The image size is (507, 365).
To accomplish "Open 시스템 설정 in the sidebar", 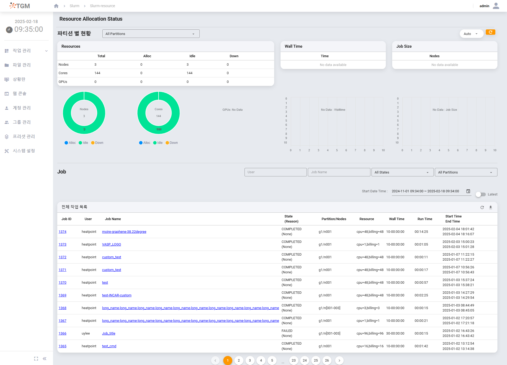I will tap(24, 151).
